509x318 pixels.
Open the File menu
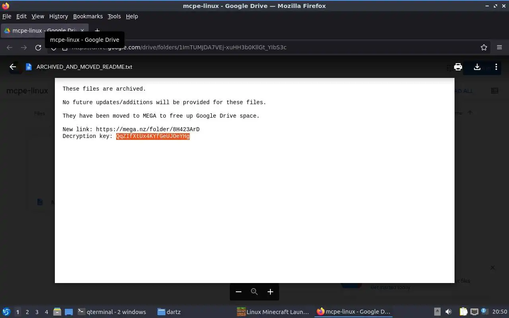tap(7, 16)
